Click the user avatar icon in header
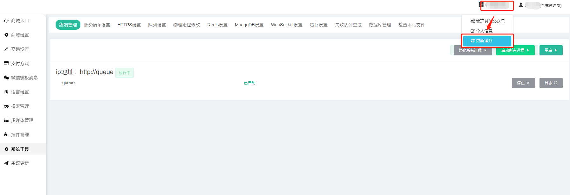This screenshot has width=570, height=195. pos(521,5)
